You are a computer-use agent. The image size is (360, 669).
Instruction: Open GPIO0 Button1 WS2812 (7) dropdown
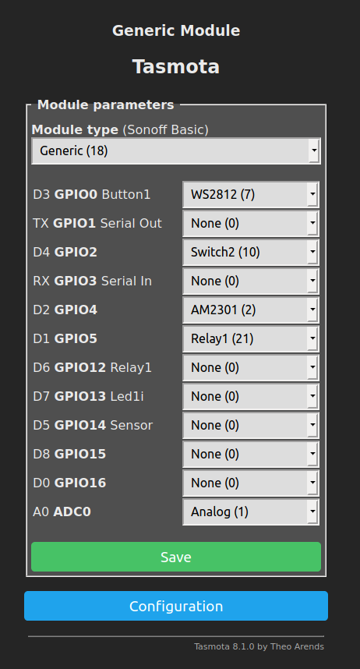[251, 195]
